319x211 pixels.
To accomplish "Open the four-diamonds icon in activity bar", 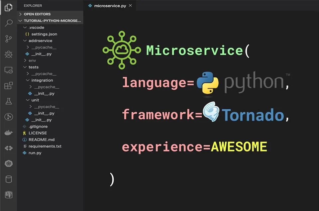I will tap(8, 148).
